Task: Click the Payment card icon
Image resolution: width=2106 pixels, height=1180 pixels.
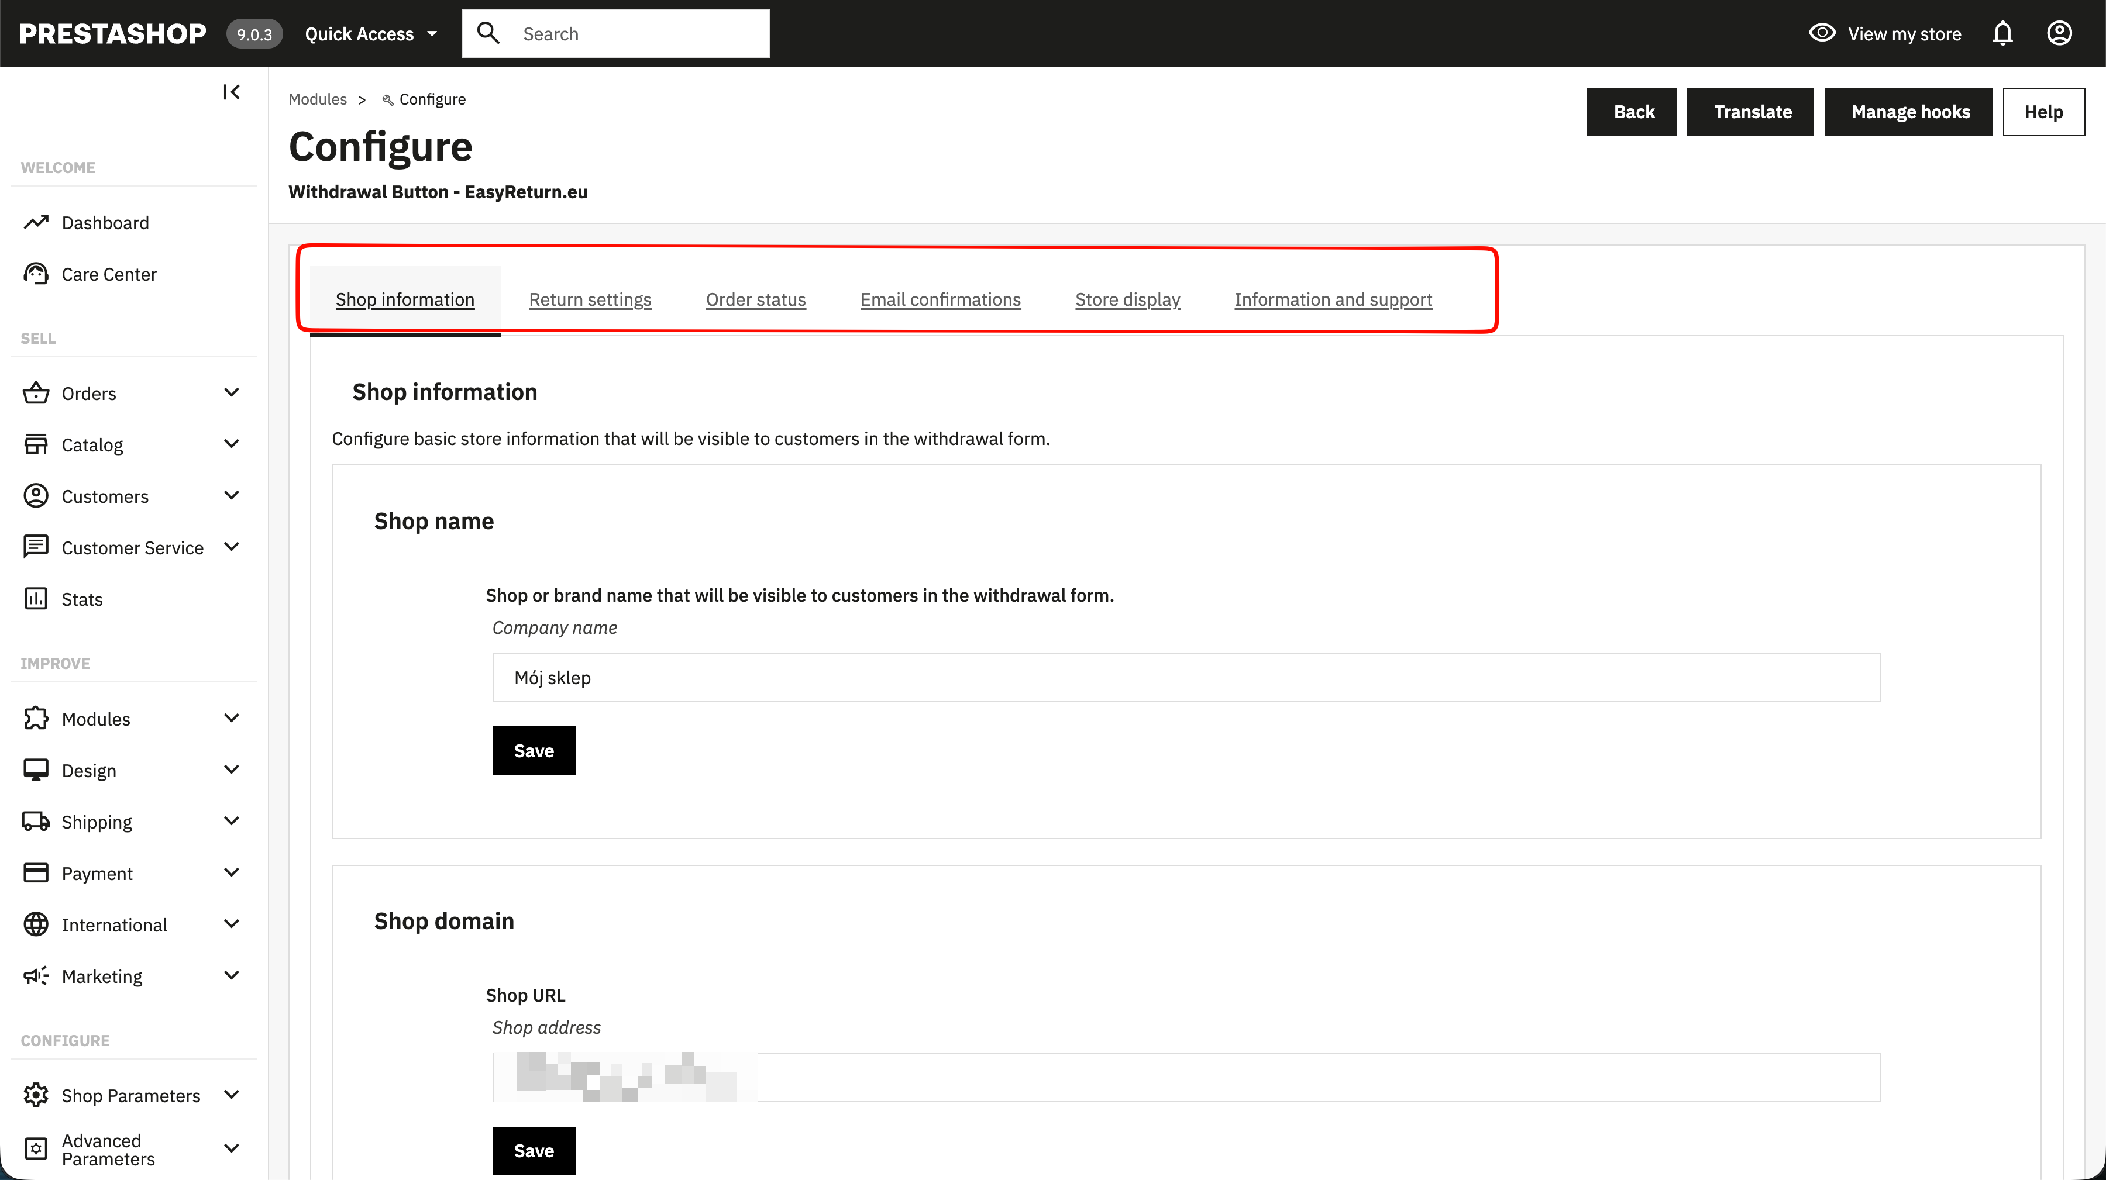Action: (x=36, y=873)
